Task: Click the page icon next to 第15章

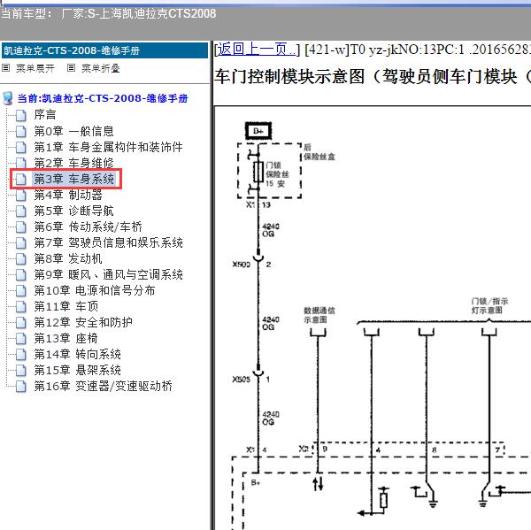Action: (21, 370)
